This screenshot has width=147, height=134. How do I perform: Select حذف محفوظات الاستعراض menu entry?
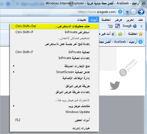[55, 26]
